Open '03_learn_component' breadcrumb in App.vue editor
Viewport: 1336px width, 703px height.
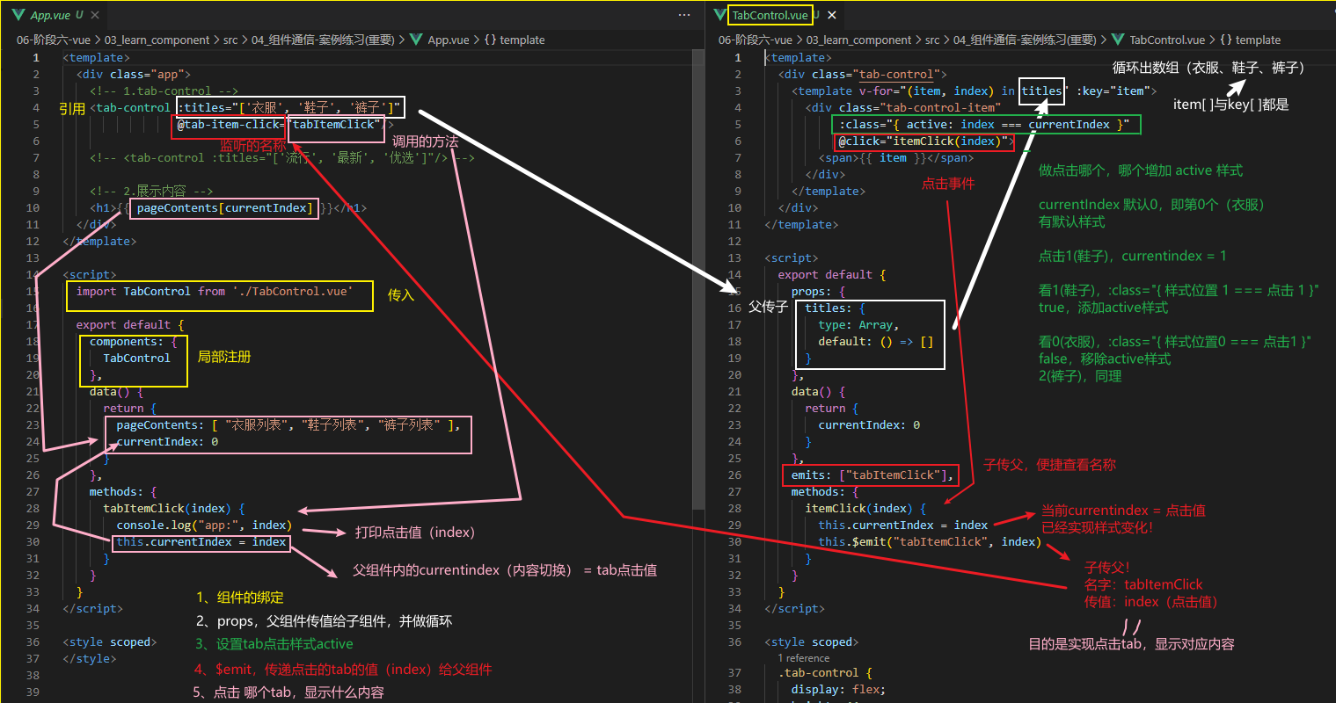pyautogui.click(x=157, y=40)
